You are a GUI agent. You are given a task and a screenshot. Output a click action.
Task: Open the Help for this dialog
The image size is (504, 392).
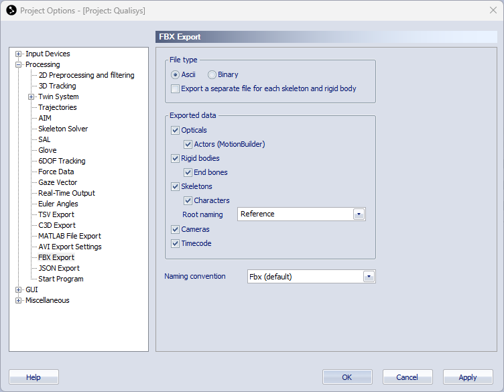pyautogui.click(x=34, y=377)
